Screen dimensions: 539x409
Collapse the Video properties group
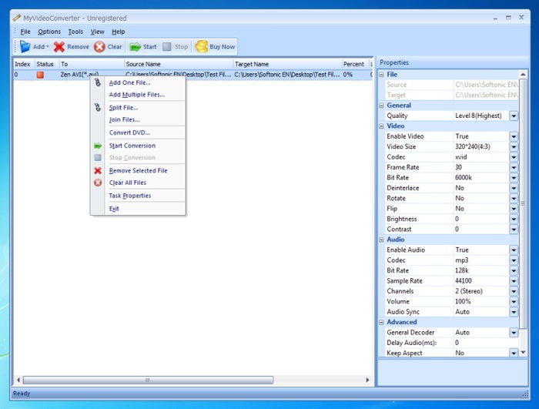pyautogui.click(x=381, y=126)
